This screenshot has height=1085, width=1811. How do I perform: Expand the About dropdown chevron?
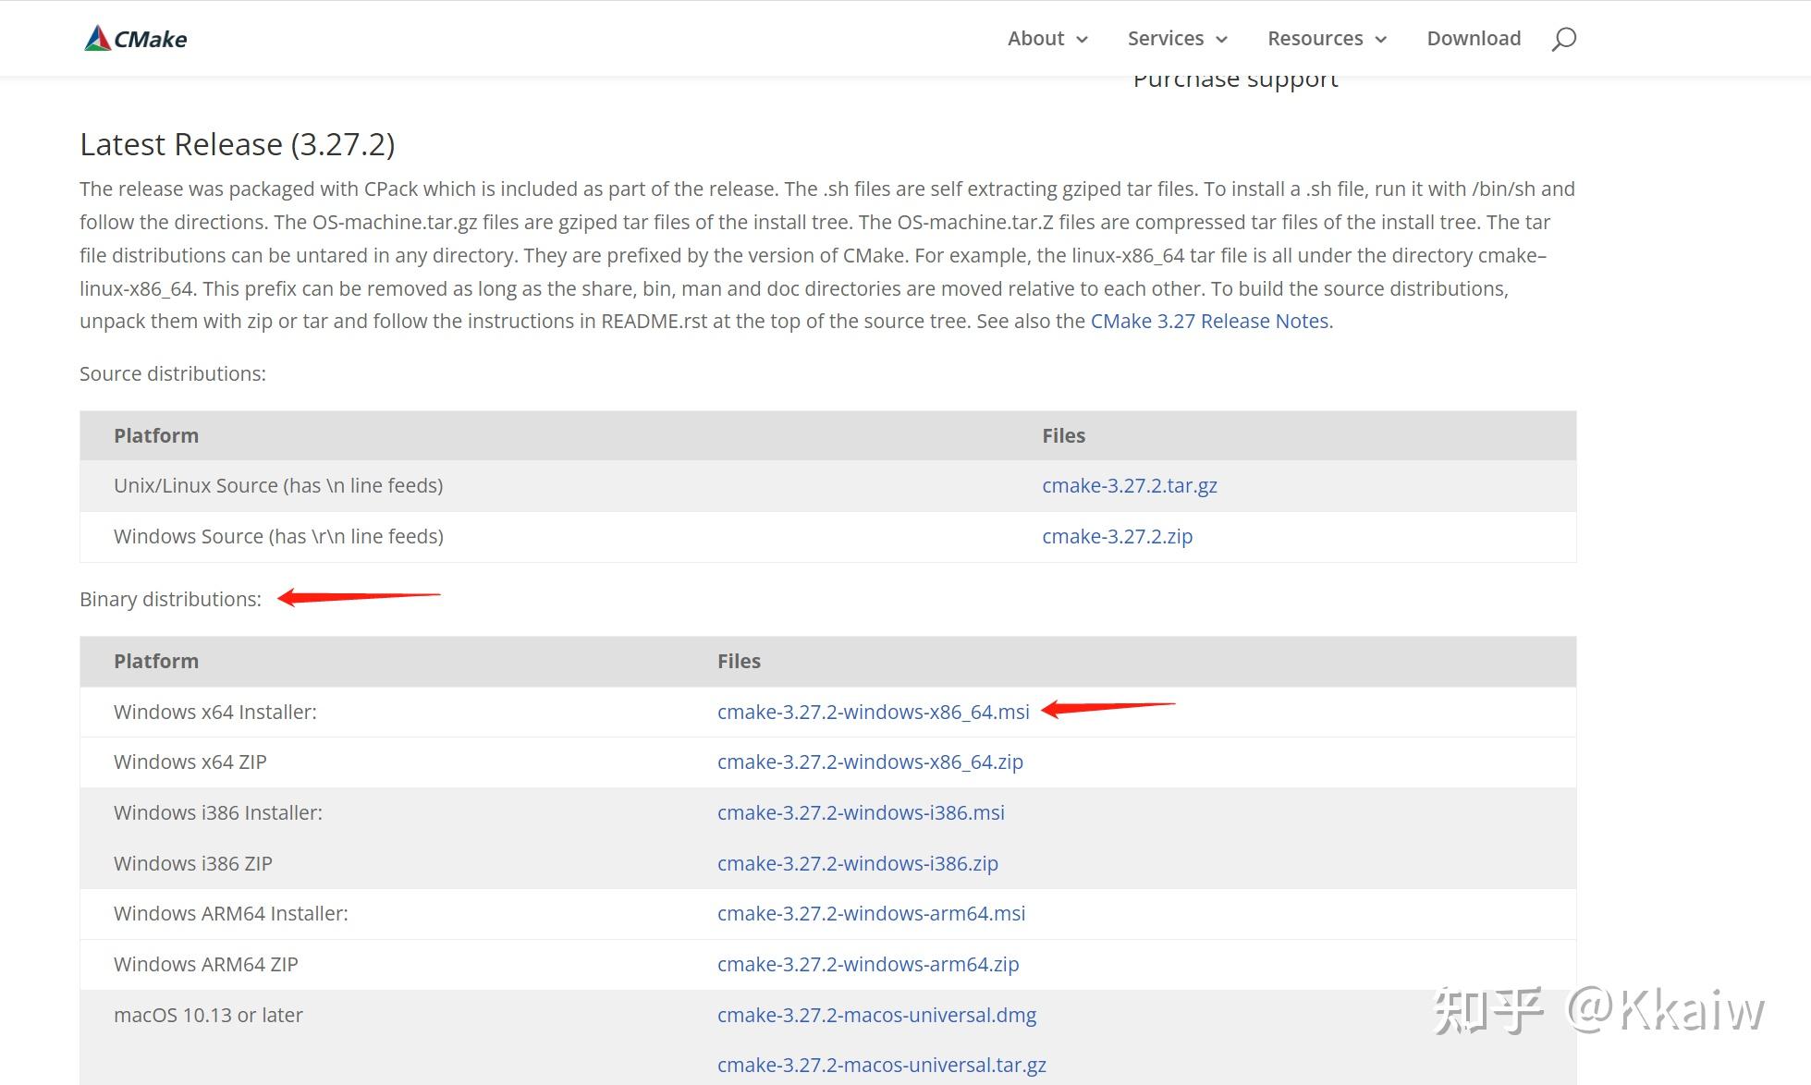1082,40
